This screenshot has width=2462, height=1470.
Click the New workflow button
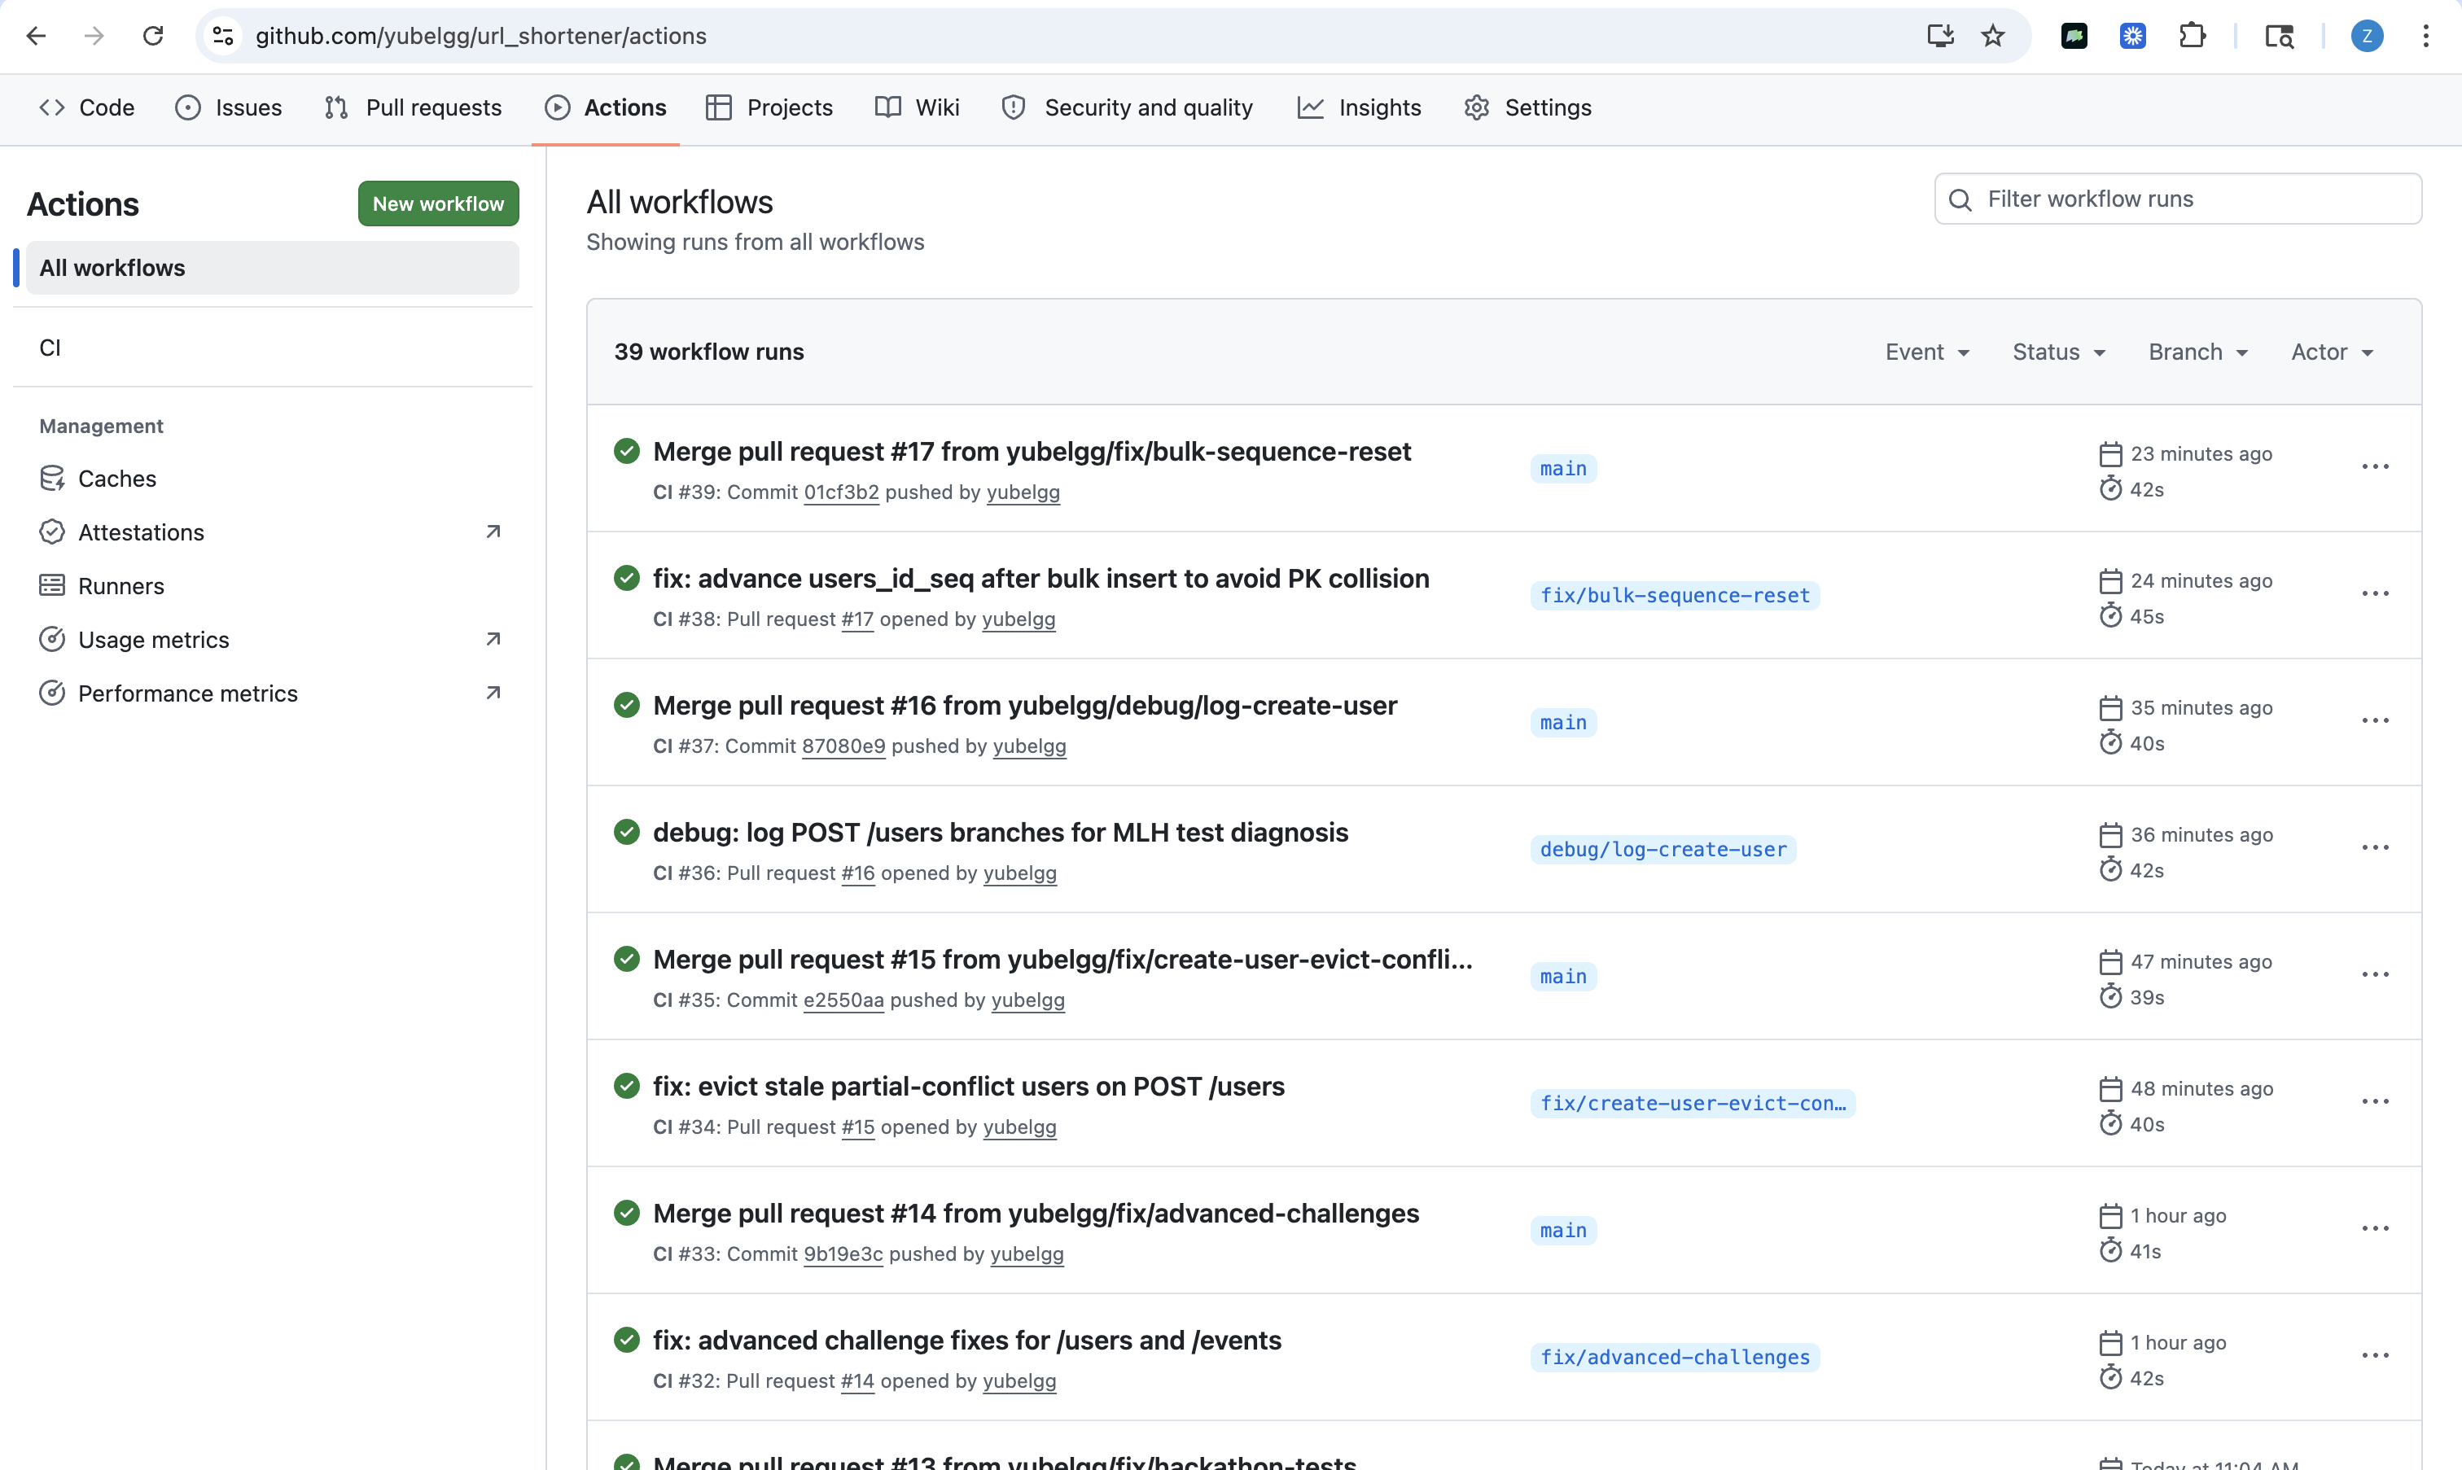(x=438, y=203)
